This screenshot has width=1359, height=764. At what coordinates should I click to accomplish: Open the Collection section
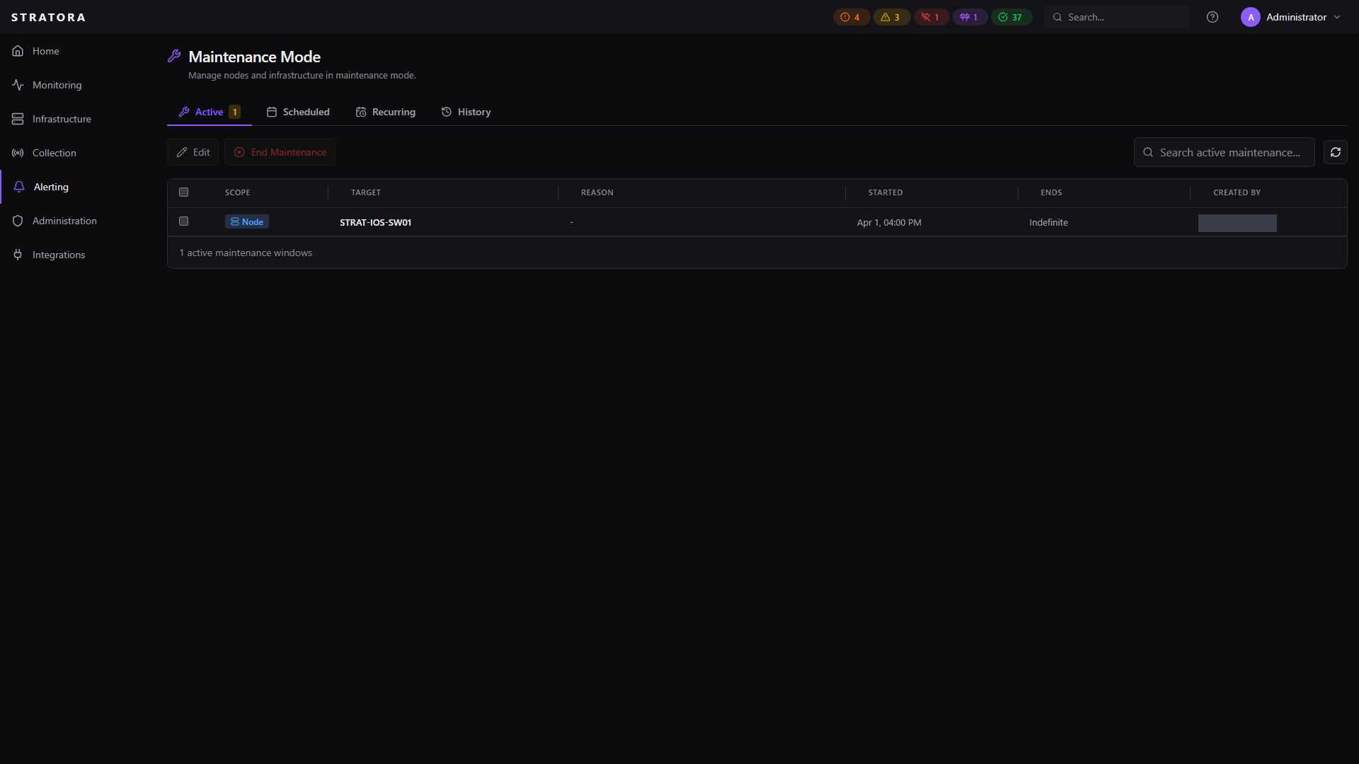(54, 153)
